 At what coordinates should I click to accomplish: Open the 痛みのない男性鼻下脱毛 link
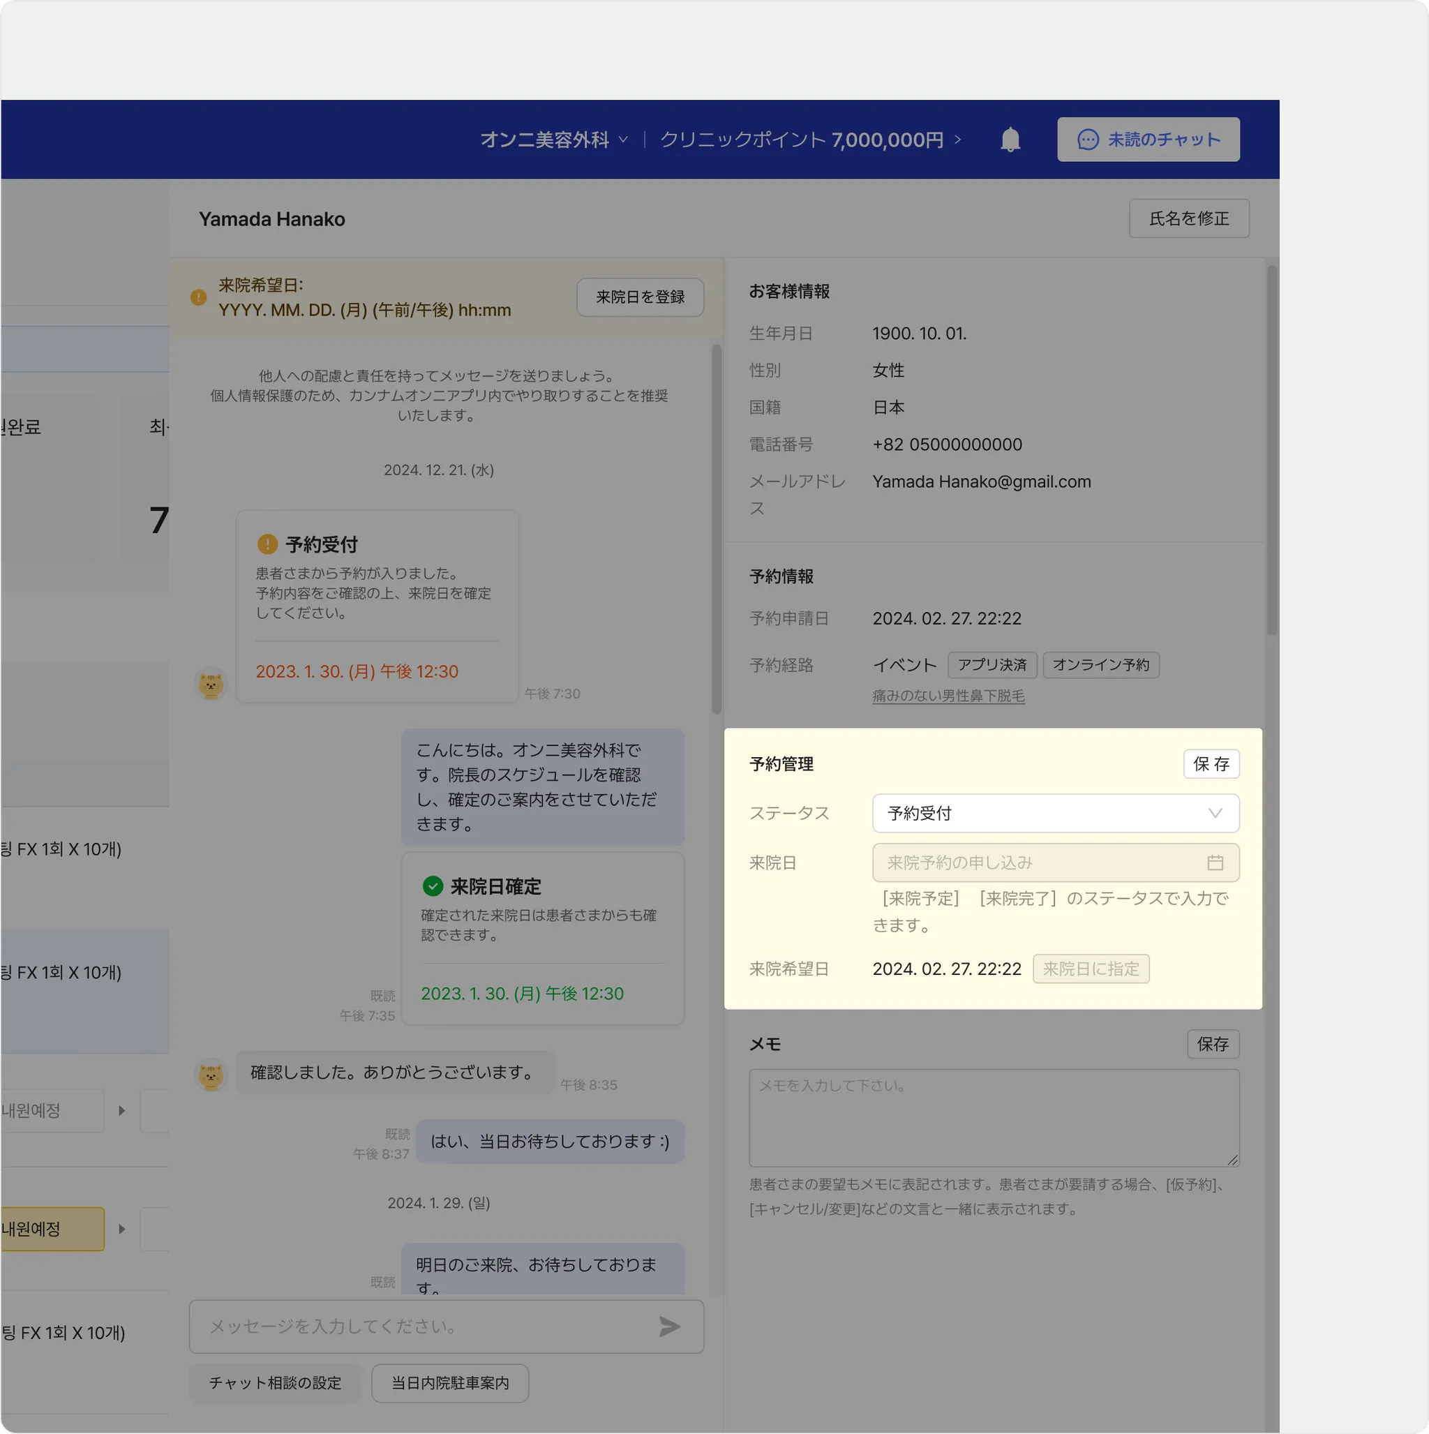point(948,696)
